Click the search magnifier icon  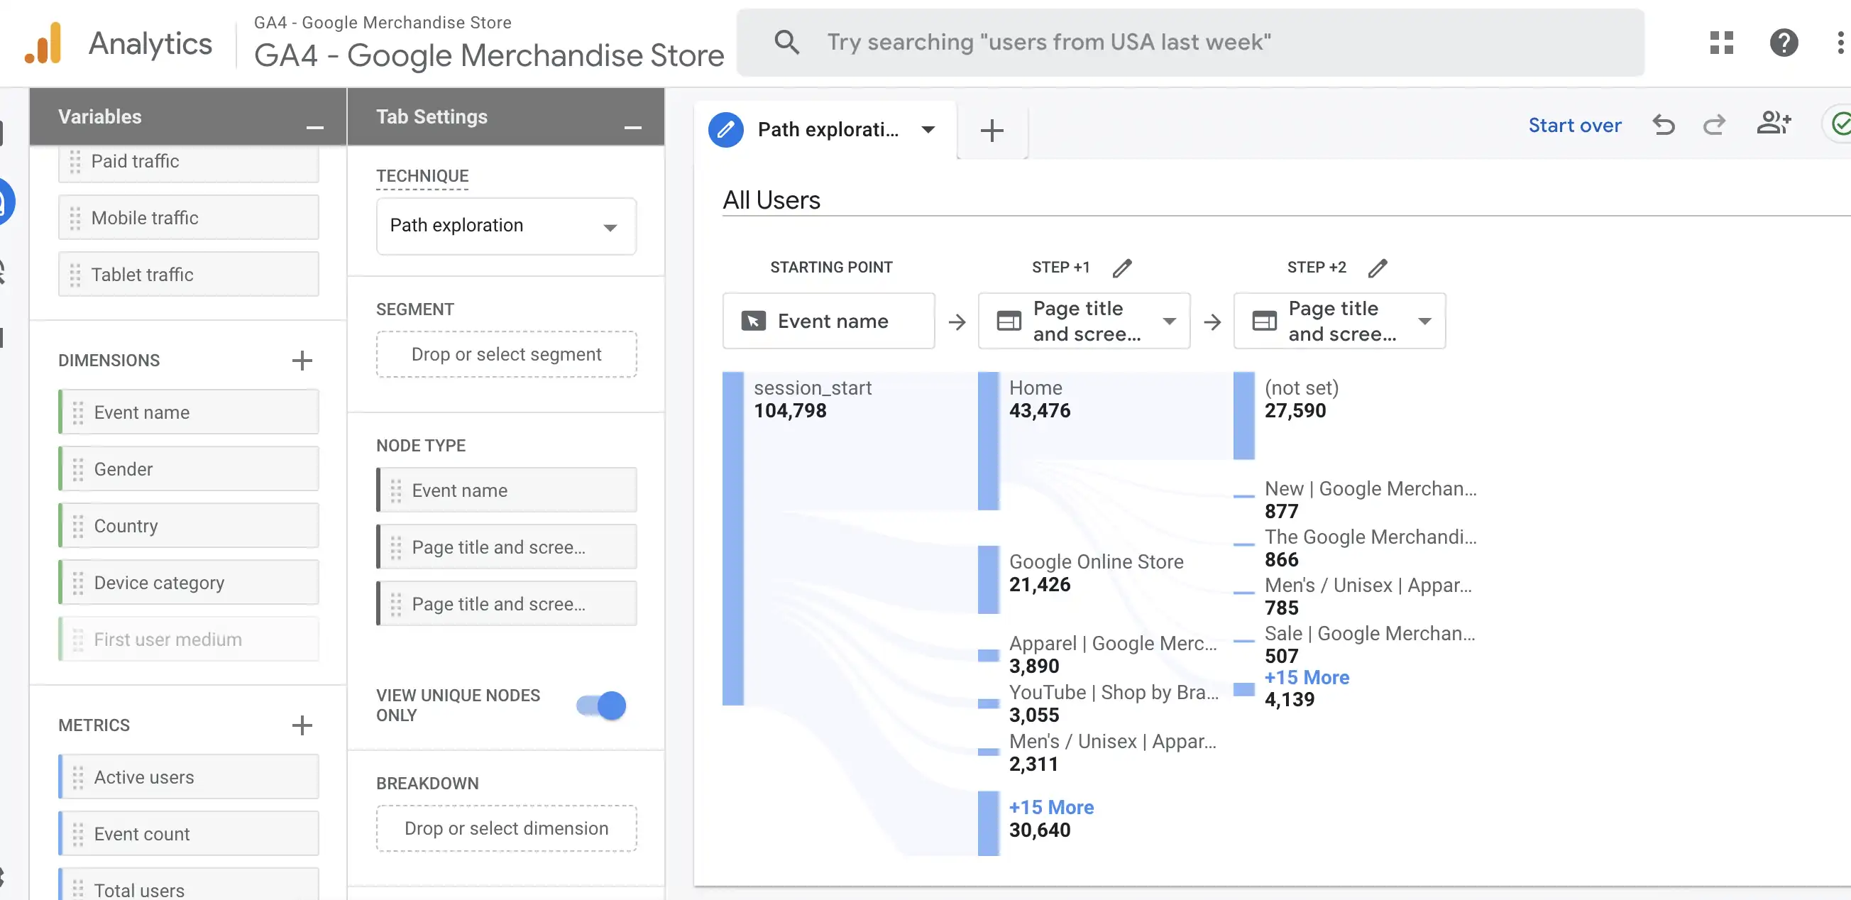click(787, 43)
